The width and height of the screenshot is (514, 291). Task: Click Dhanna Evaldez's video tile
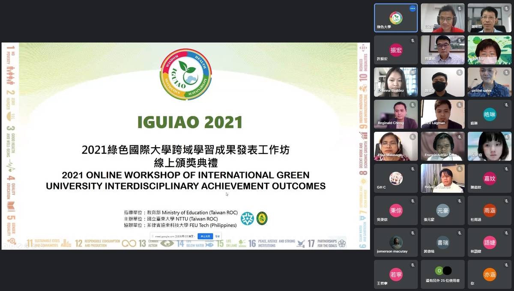point(396,82)
